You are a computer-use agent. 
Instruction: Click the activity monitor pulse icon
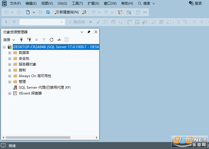coord(59,40)
